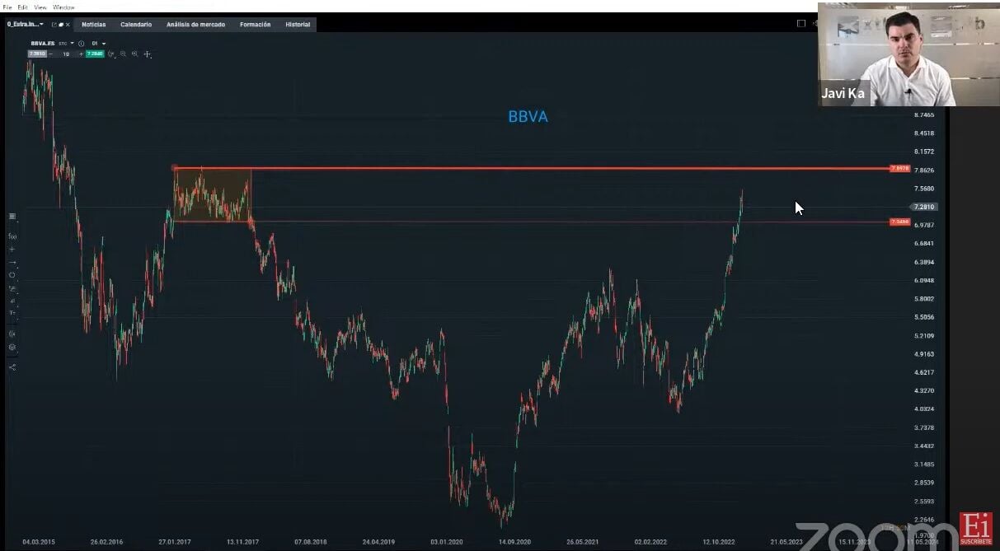The height and width of the screenshot is (551, 1000).
Task: Open the template list icon in left sidebar
Action: (x=12, y=217)
